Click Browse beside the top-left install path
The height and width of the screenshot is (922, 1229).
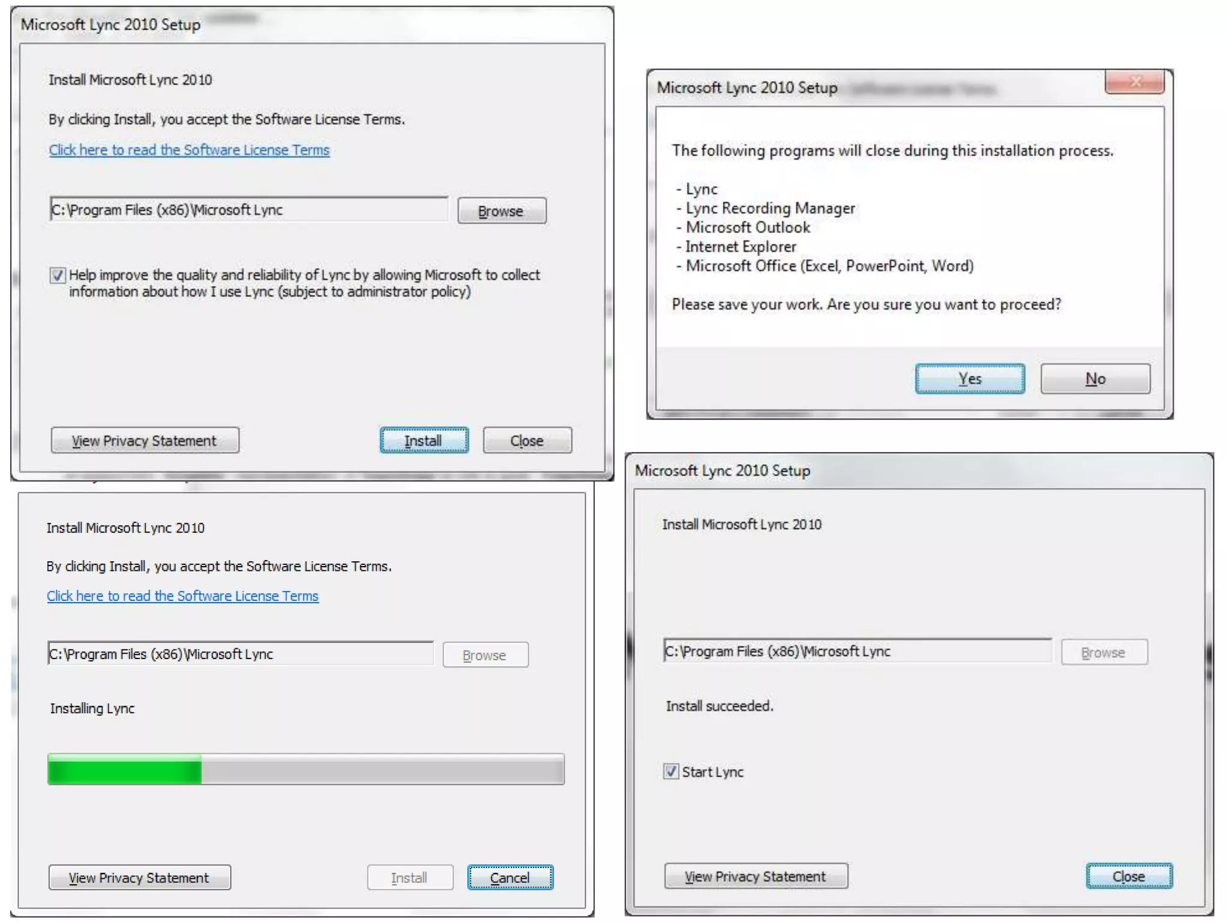click(x=501, y=211)
